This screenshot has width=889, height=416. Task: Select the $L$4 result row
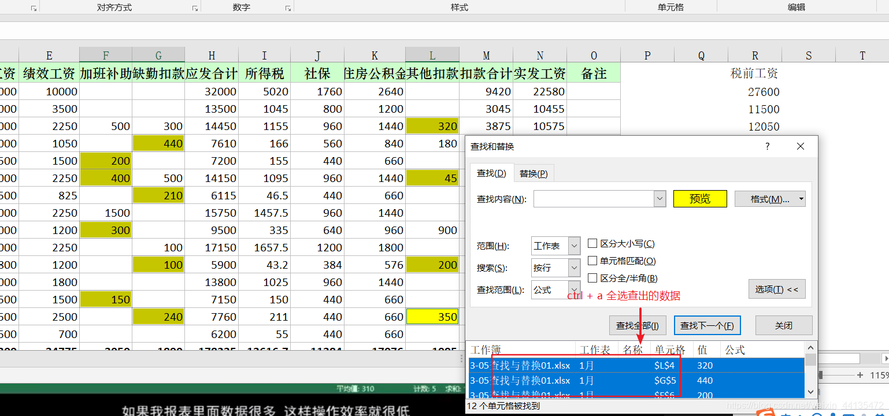pyautogui.click(x=636, y=365)
